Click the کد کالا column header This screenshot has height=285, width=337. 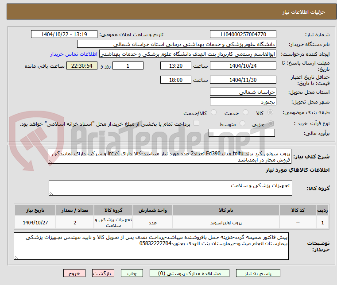point(298,210)
